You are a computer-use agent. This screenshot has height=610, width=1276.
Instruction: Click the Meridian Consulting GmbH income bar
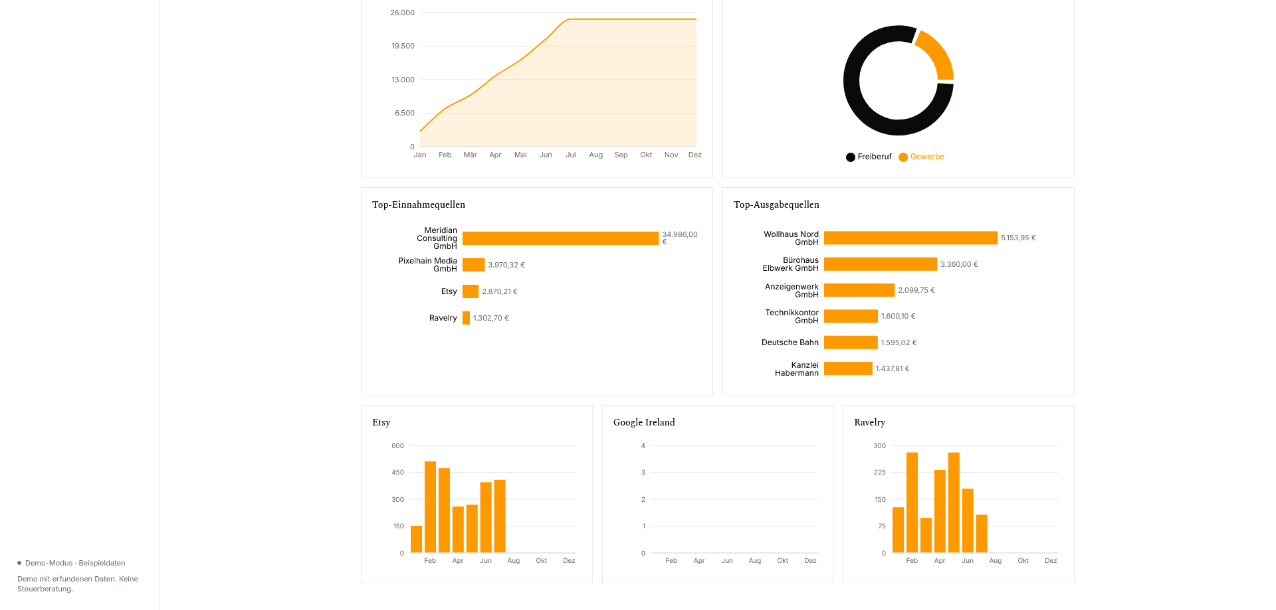point(560,238)
